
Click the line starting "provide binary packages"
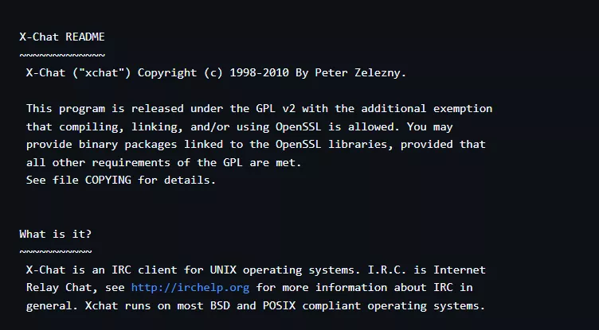pyautogui.click(x=256, y=145)
